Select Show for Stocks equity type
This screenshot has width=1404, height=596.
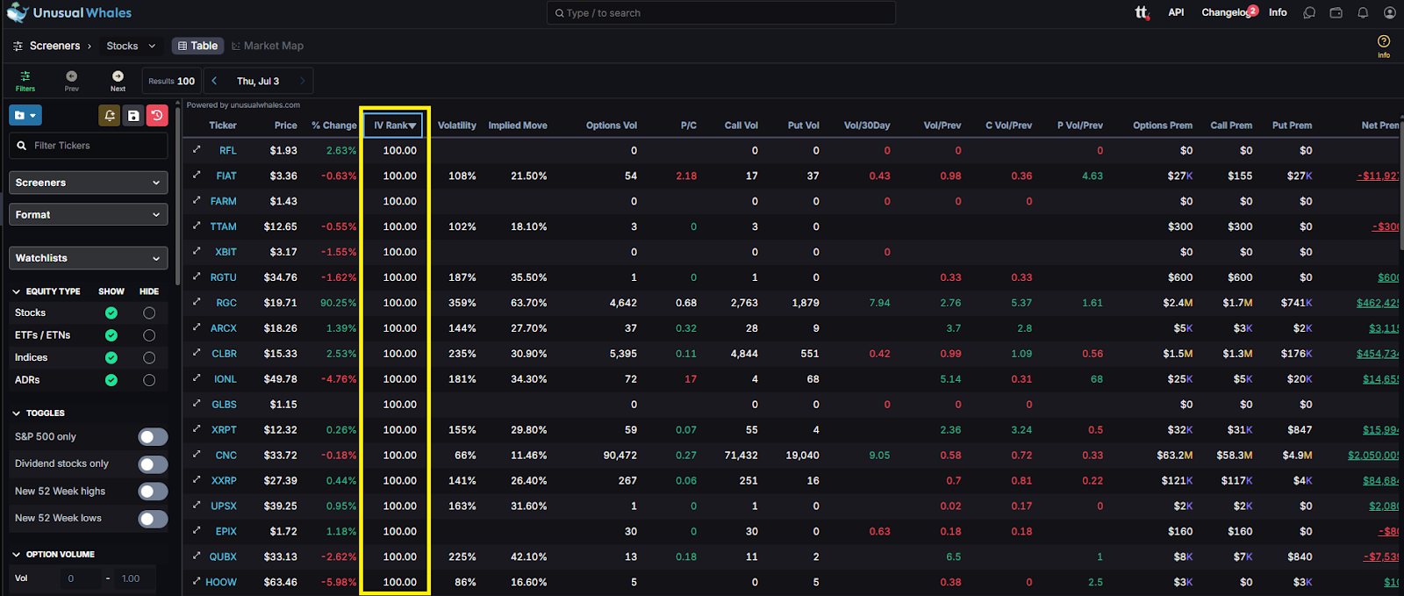point(111,312)
